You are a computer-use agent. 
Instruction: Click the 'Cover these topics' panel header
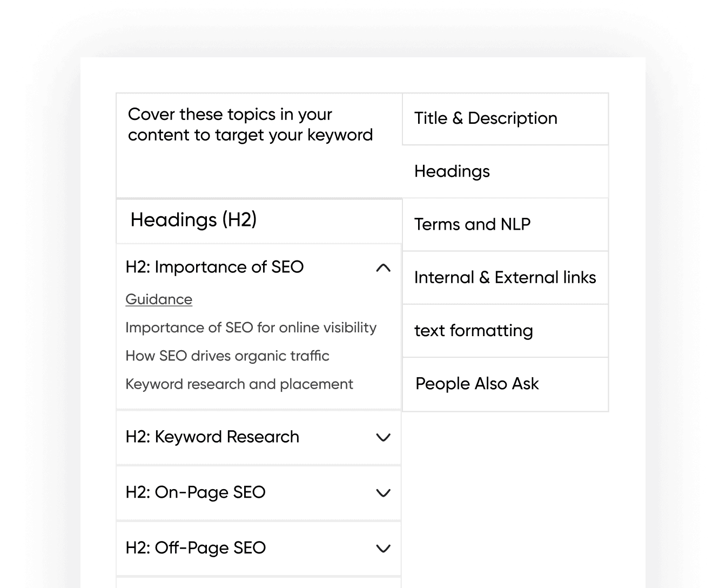[250, 125]
